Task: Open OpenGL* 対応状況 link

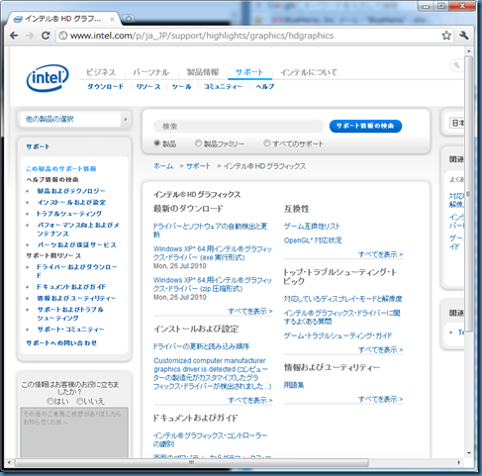Action: tap(313, 240)
